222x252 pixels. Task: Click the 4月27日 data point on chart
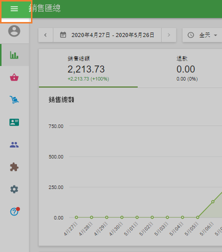click(x=76, y=217)
